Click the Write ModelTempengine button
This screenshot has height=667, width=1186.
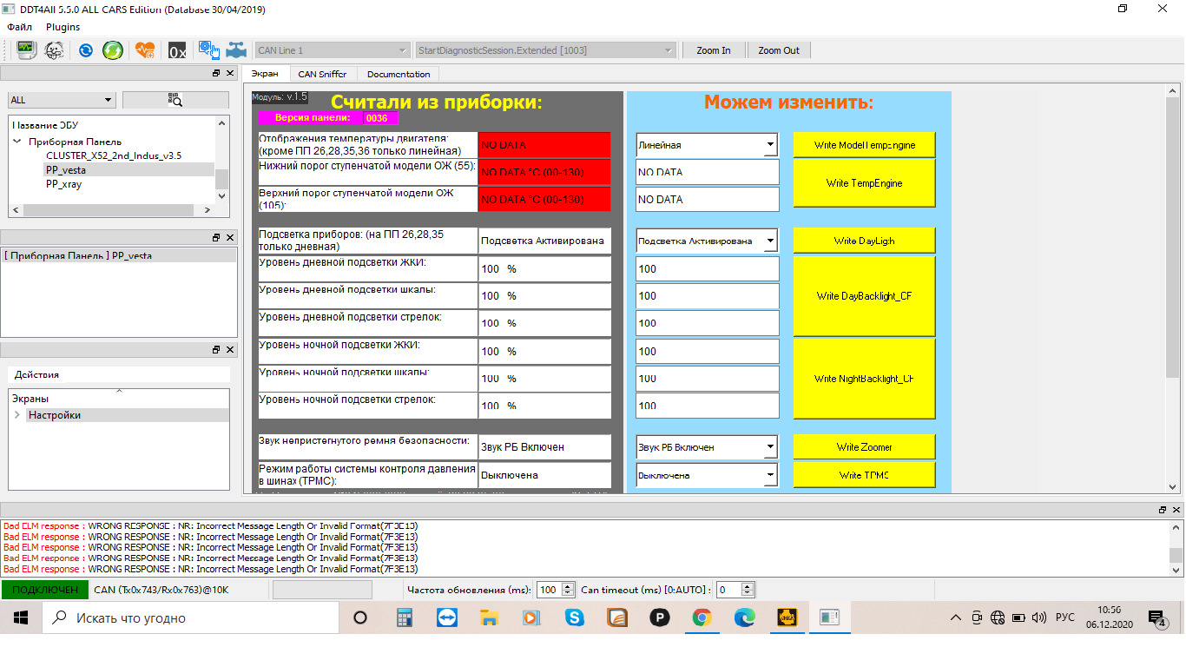[864, 145]
